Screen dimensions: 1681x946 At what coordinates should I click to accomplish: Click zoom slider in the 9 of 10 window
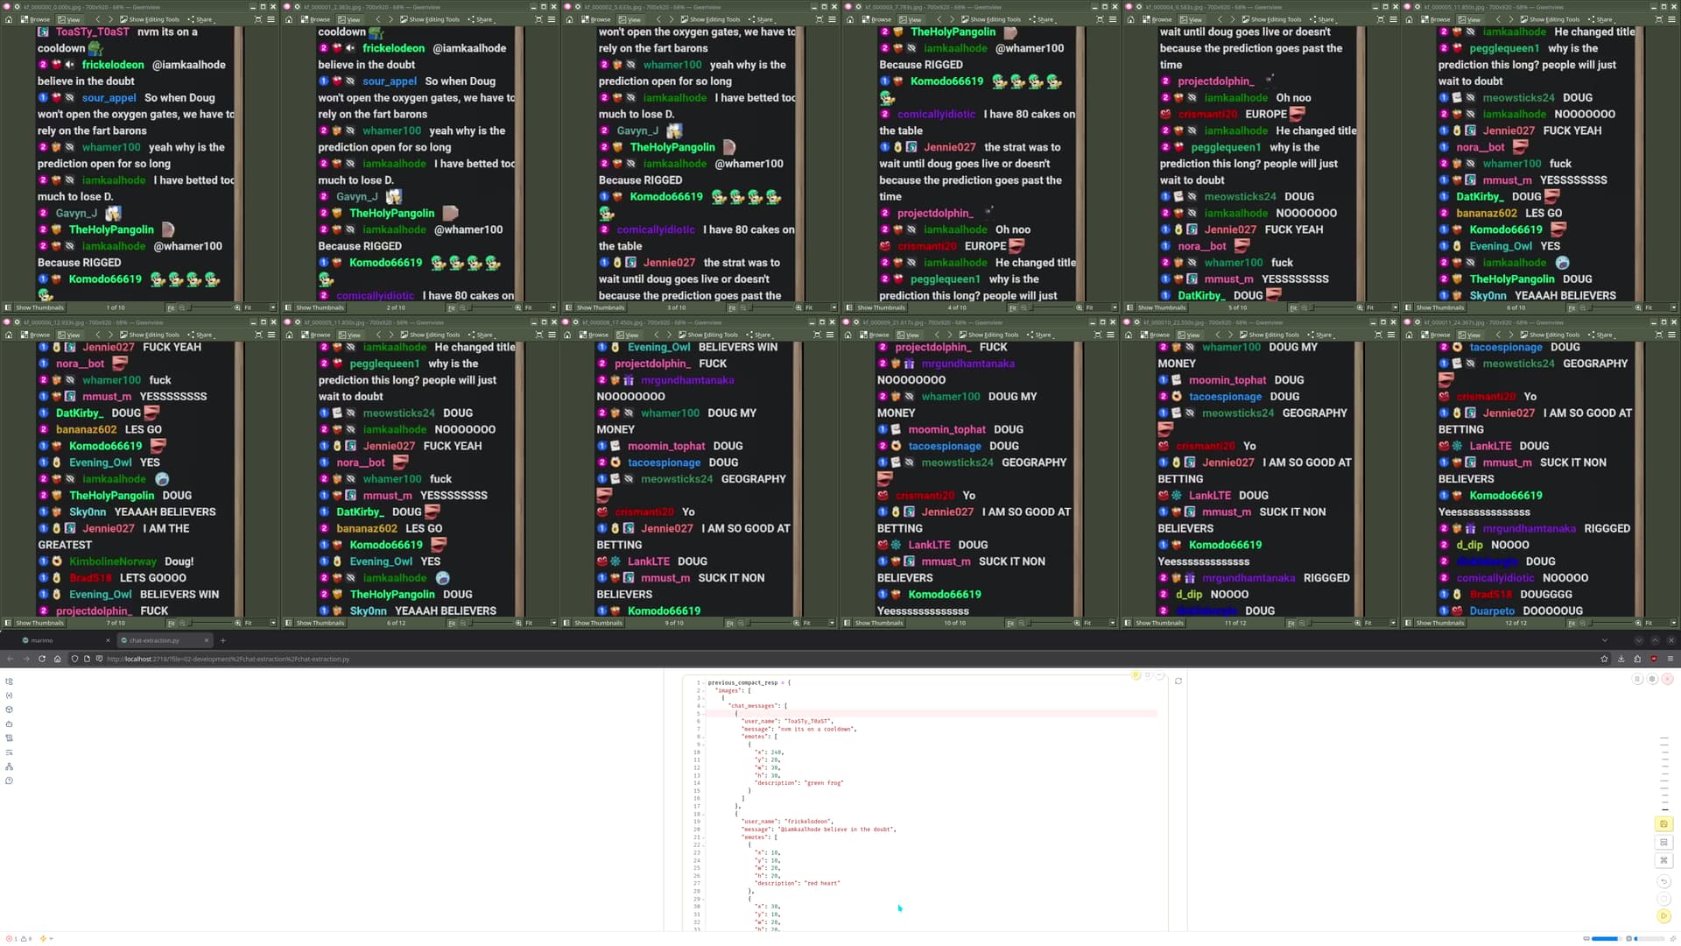(x=770, y=623)
